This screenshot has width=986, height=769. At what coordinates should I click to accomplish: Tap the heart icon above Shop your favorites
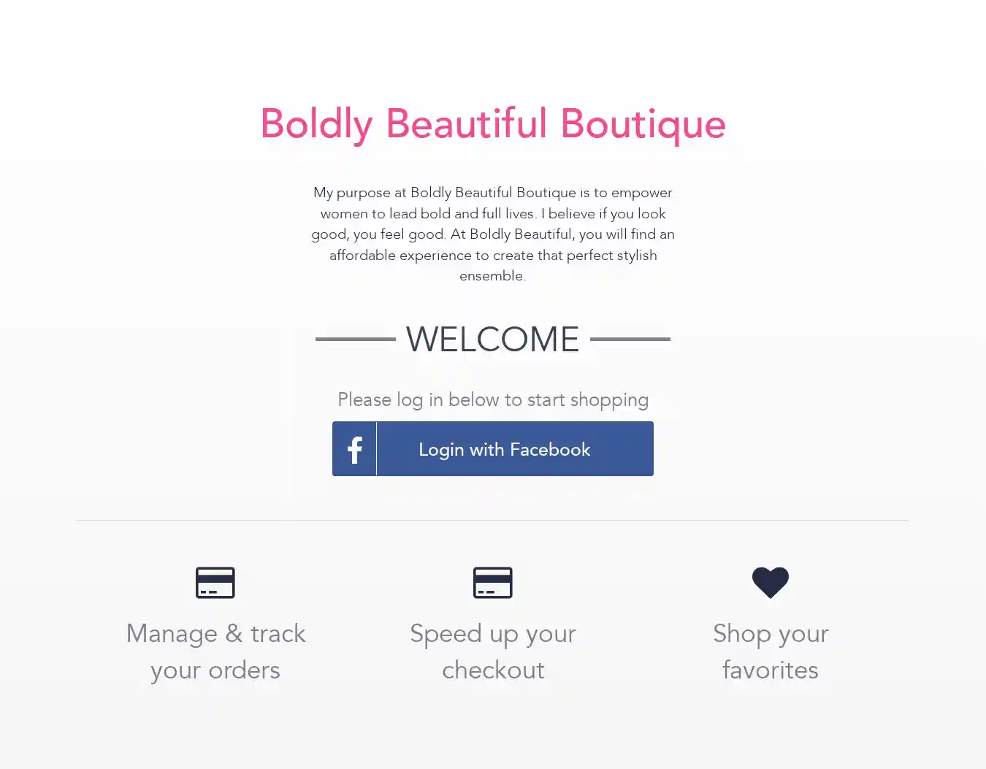coord(771,583)
